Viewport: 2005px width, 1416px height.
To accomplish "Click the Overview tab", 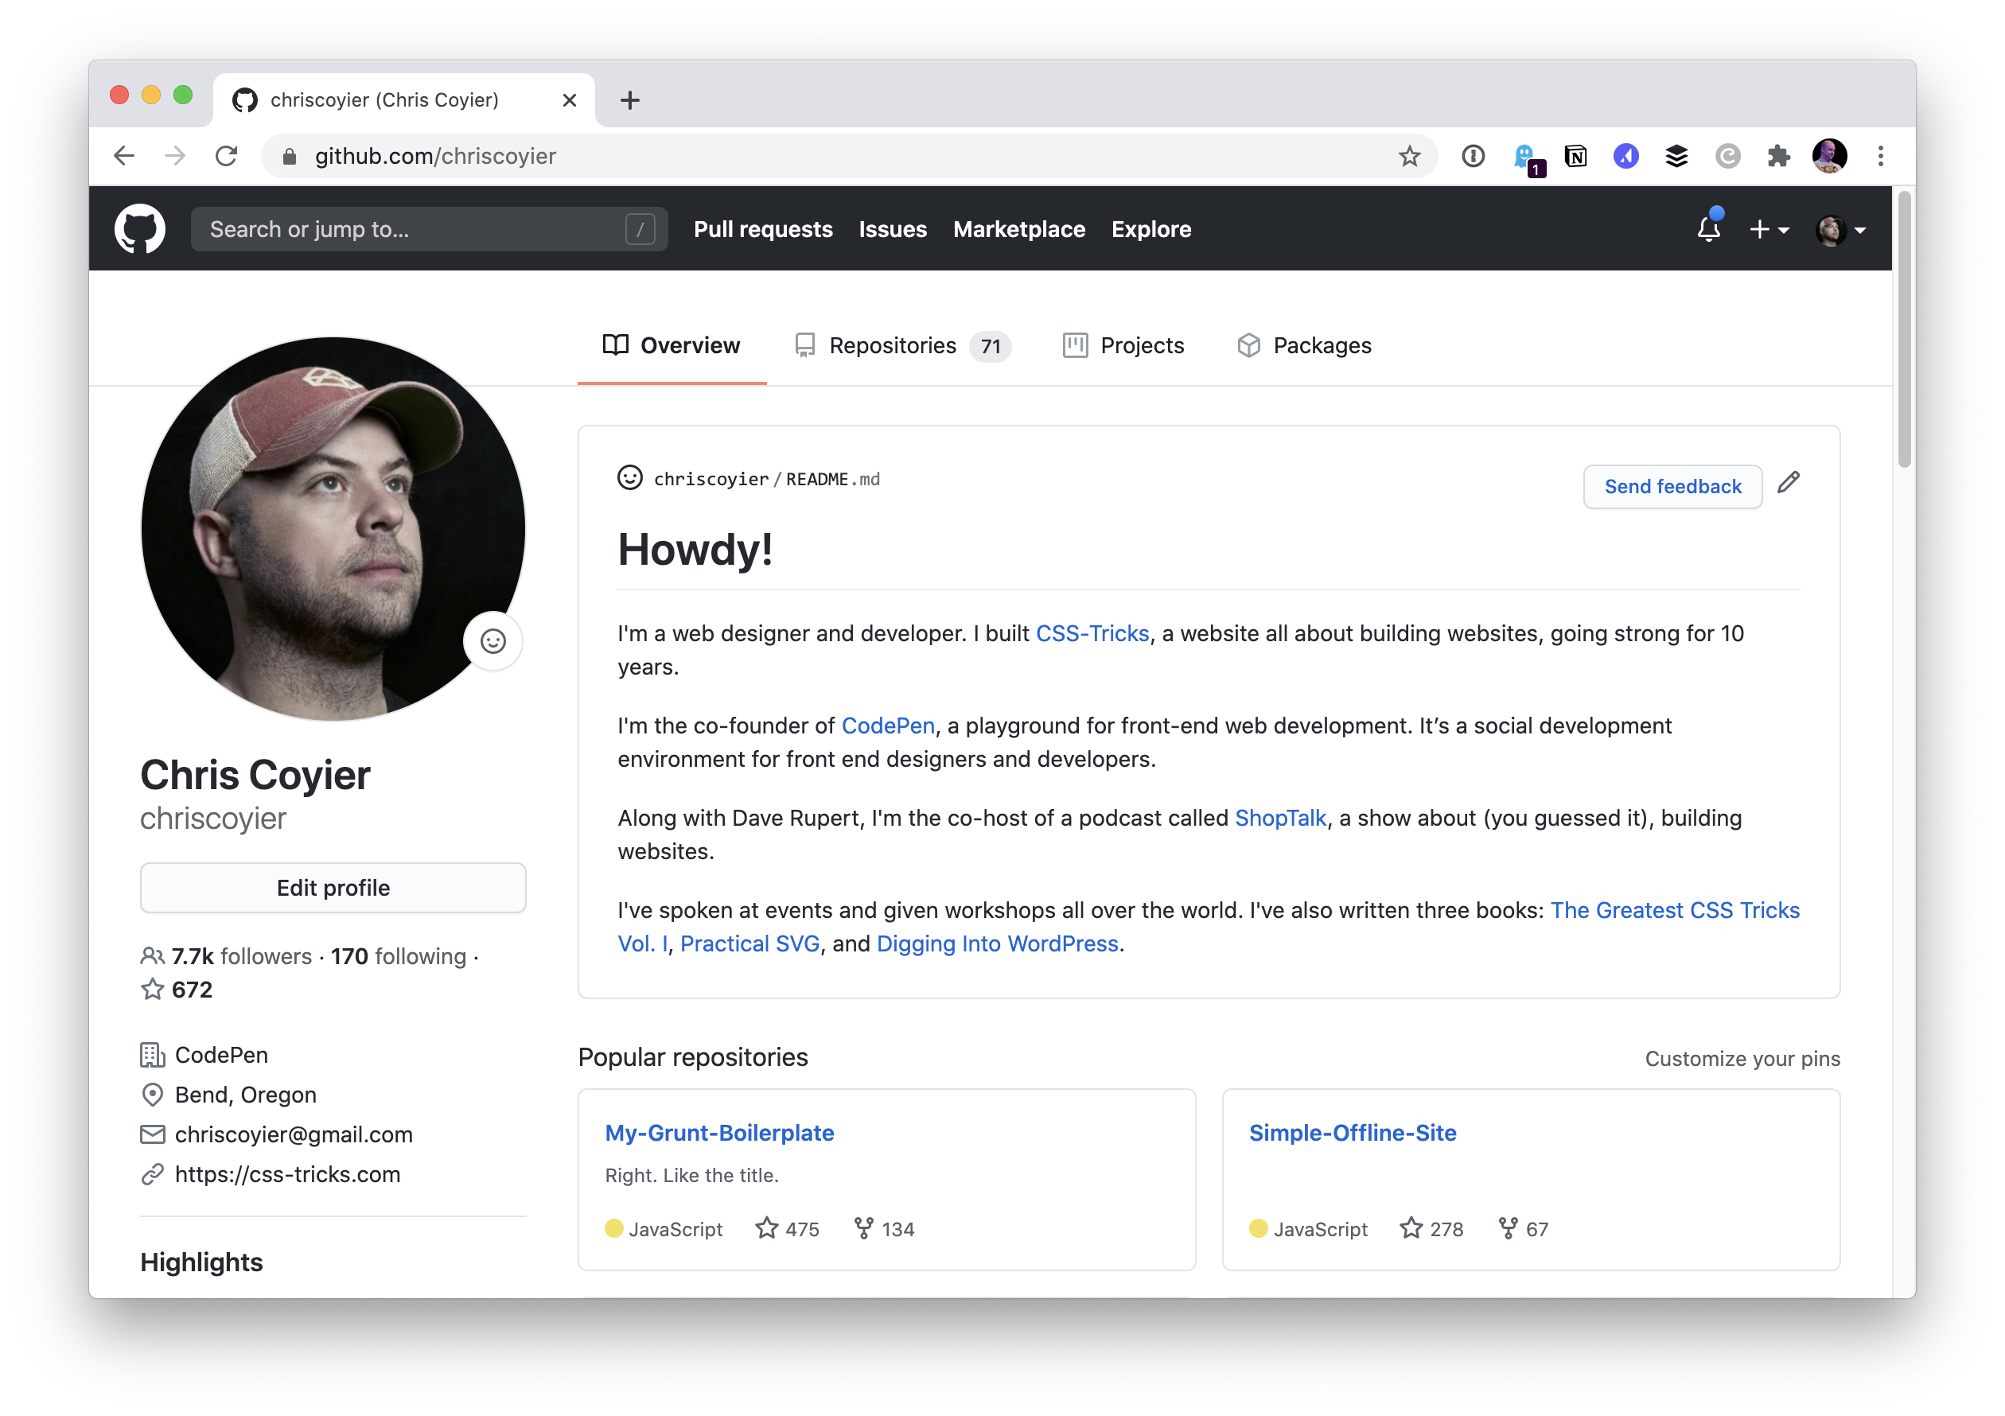I will coord(688,344).
